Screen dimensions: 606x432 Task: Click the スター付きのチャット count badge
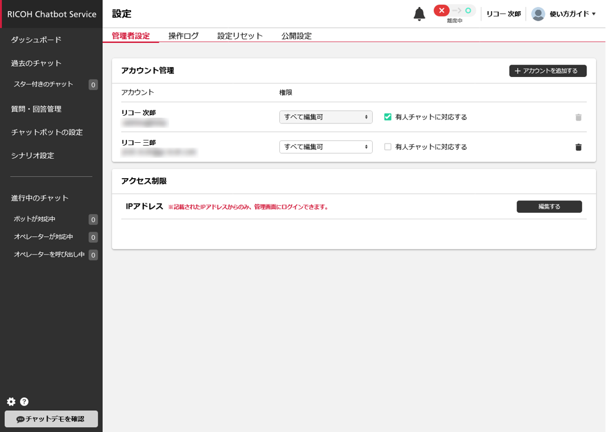[x=93, y=85]
